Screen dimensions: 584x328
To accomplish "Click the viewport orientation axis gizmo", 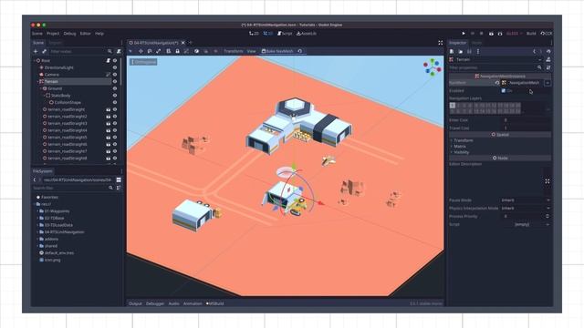I will (x=432, y=67).
